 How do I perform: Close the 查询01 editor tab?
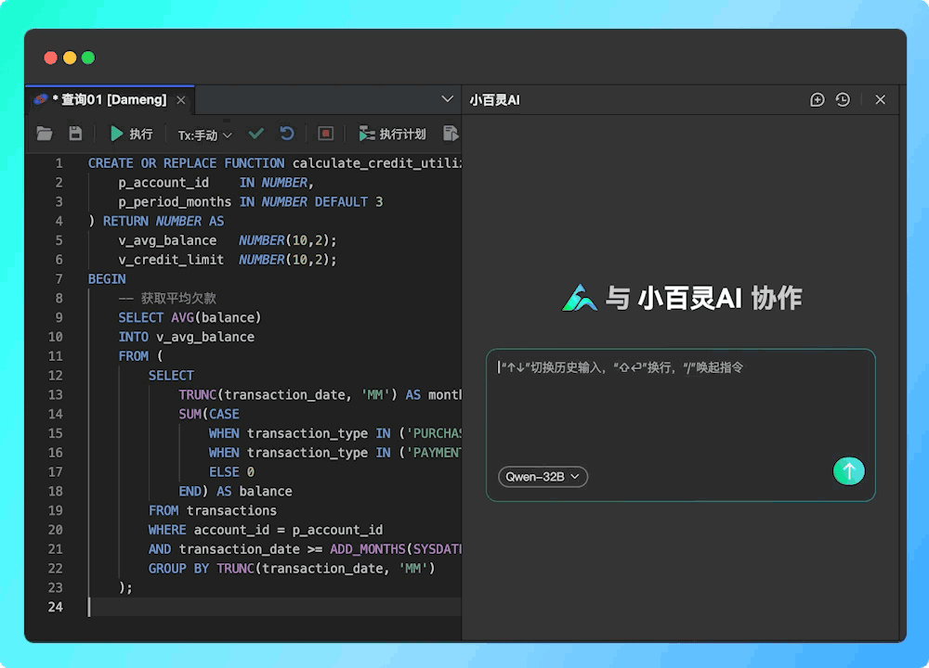[181, 99]
